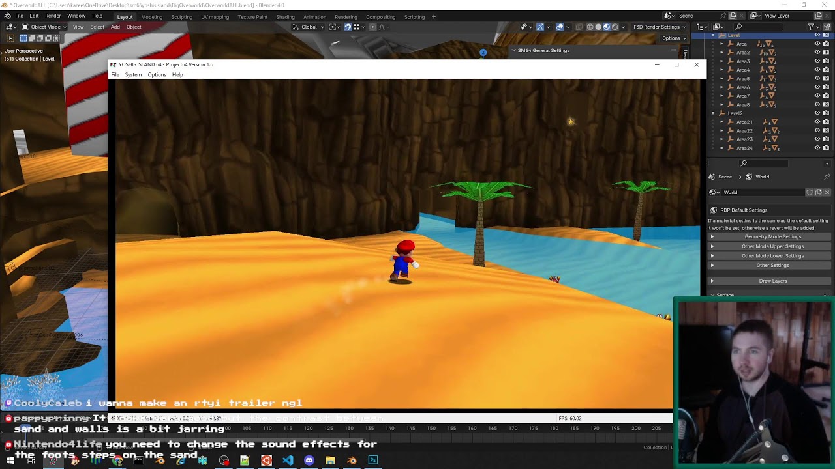Switch to wireframe shading icon
835x469 pixels.
click(590, 27)
